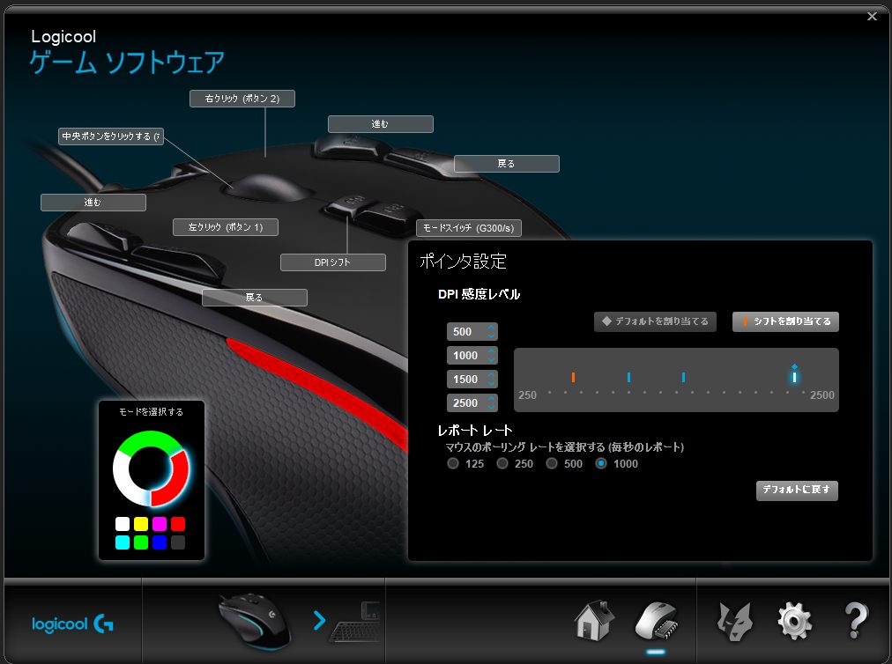
Task: Close the Logicool software window
Action: [x=872, y=17]
